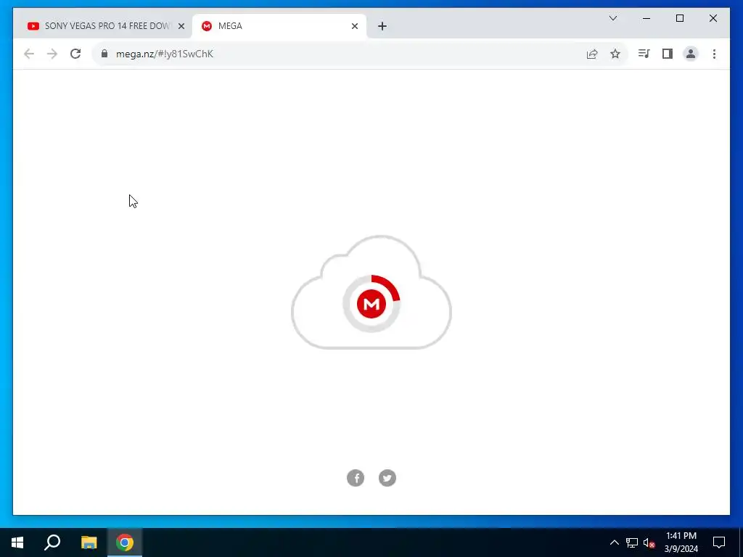Image resolution: width=743 pixels, height=557 pixels.
Task: Open Chrome profile avatar menu
Action: 691,54
